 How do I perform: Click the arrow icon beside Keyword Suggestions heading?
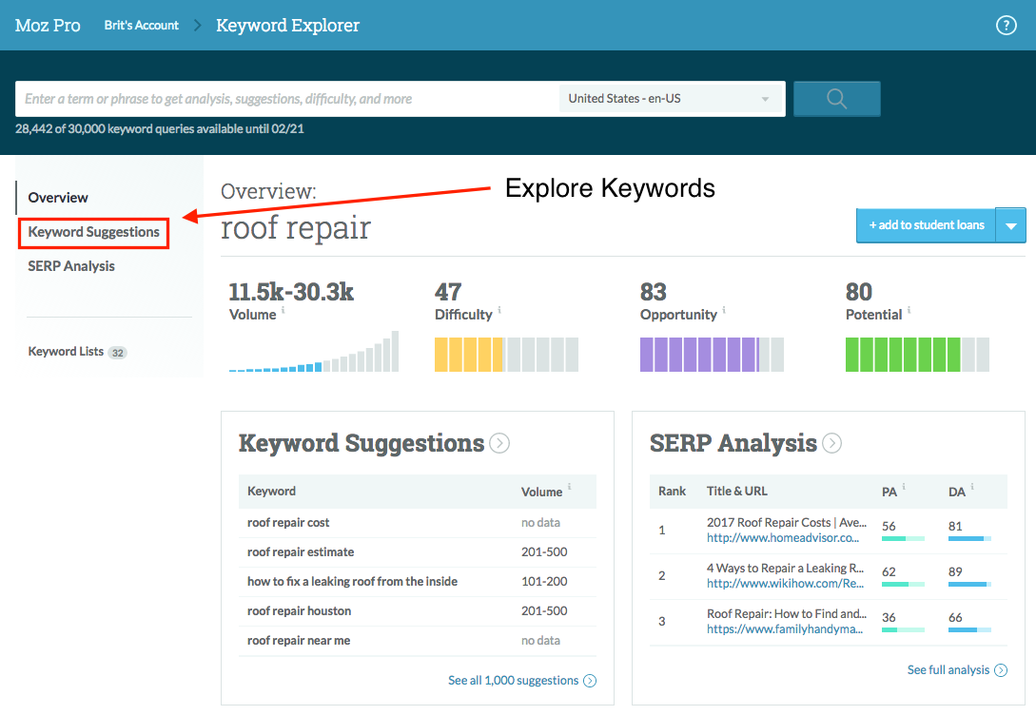click(499, 443)
